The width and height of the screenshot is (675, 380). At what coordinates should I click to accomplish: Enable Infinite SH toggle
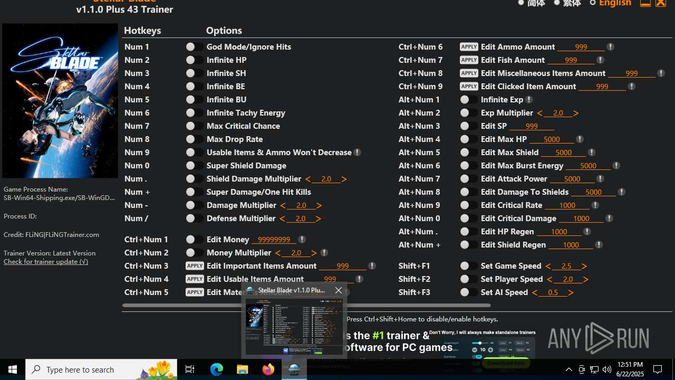(194, 73)
